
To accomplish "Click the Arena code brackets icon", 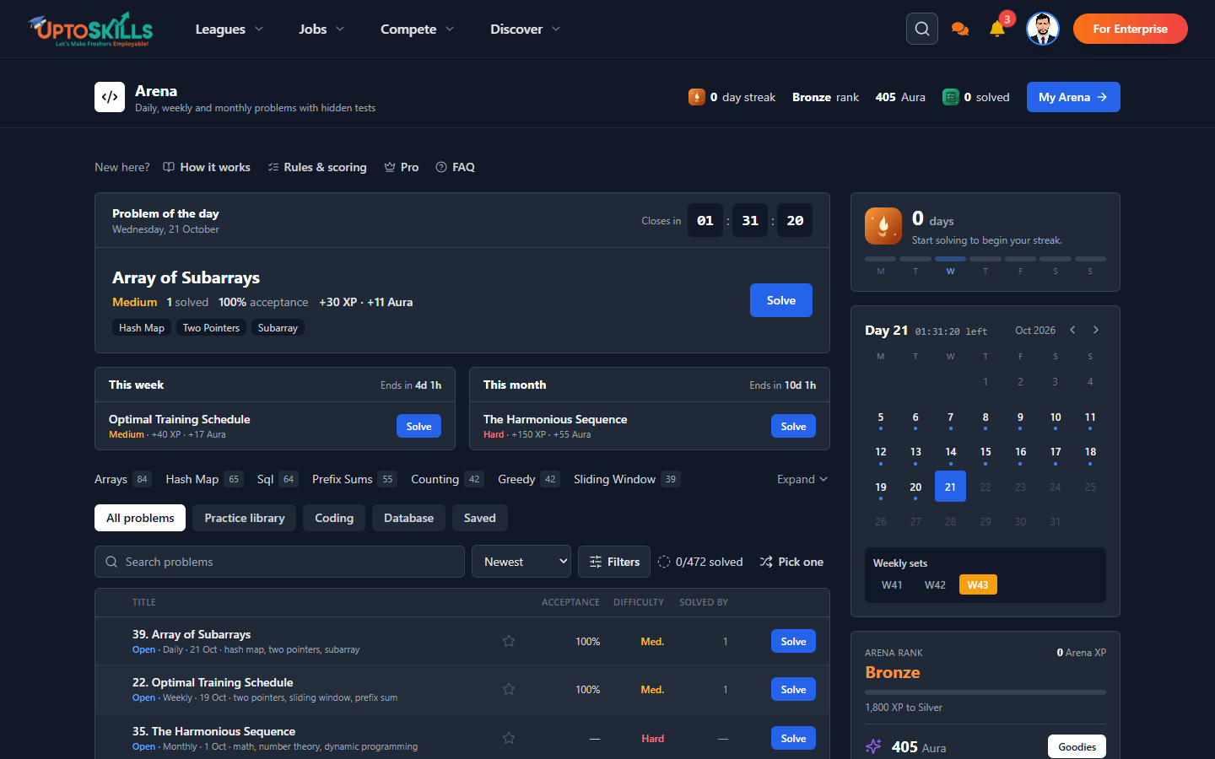I will coord(110,97).
